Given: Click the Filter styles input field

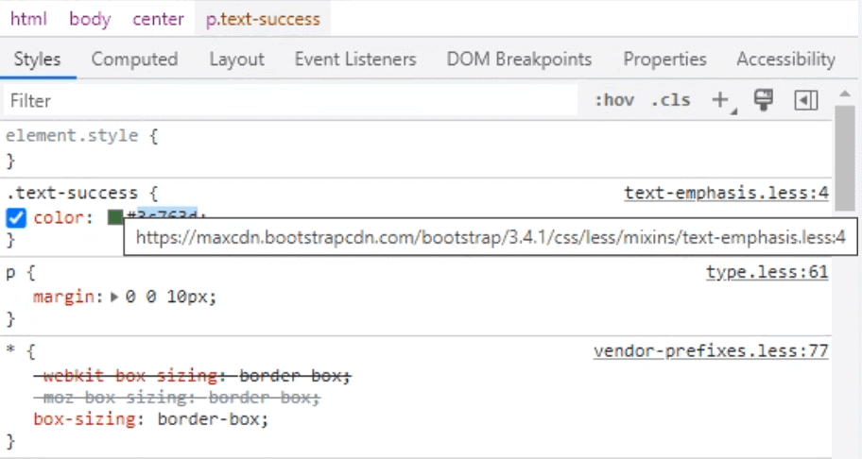Looking at the screenshot, I should coord(284,100).
